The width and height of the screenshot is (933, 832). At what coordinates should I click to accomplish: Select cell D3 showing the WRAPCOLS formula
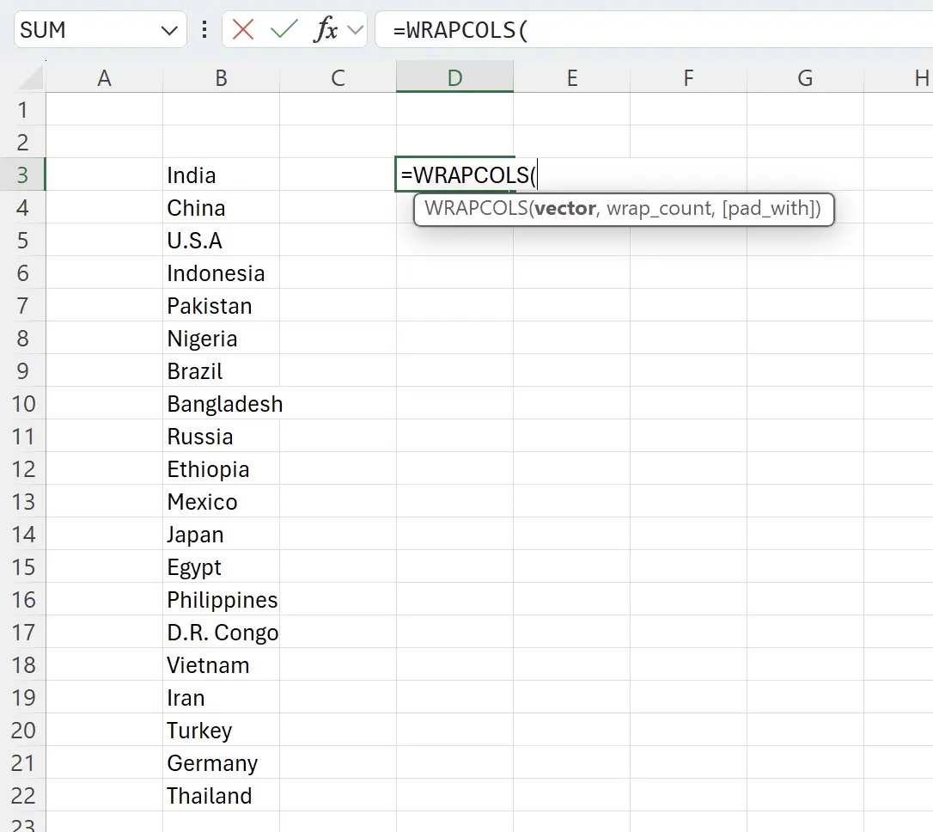(x=454, y=174)
